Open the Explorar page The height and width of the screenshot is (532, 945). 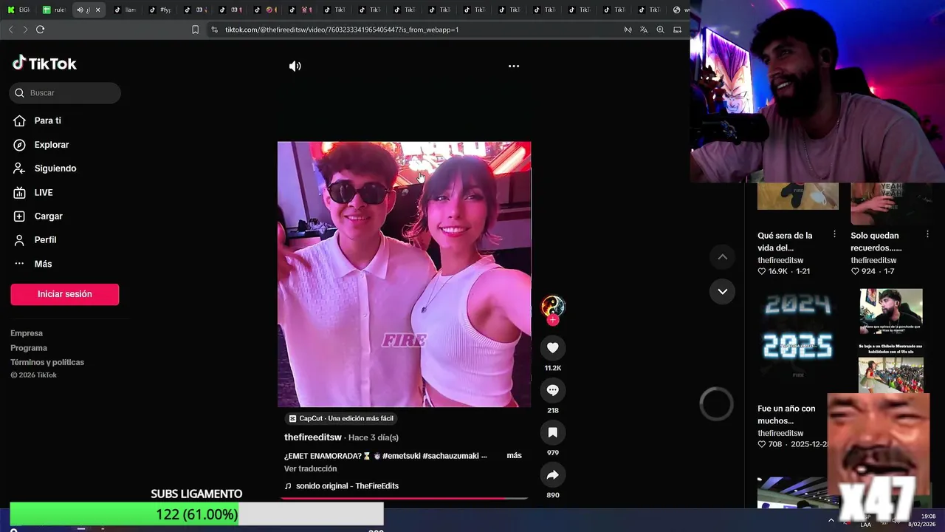(51, 145)
